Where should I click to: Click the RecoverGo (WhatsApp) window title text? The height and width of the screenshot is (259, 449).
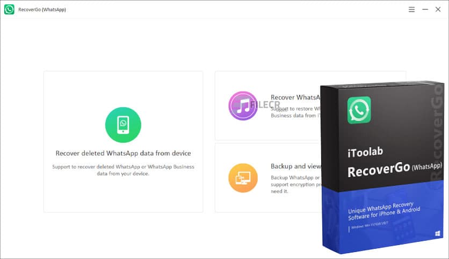42,10
